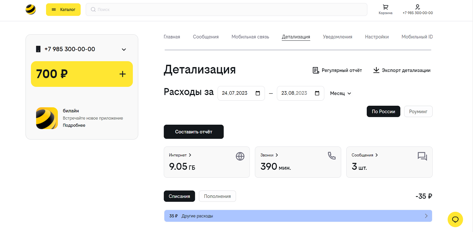Click the 35 ₽ Другие расходы bar

[298, 216]
